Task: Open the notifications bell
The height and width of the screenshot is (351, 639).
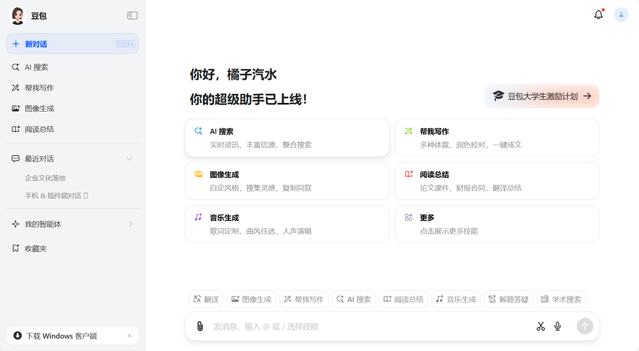Action: click(x=598, y=15)
